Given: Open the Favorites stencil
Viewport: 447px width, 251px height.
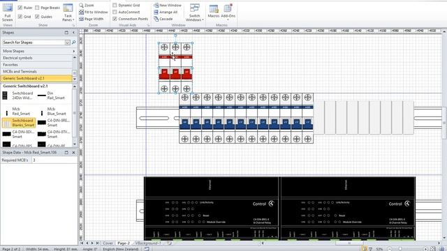Looking at the screenshot, I should (36, 65).
